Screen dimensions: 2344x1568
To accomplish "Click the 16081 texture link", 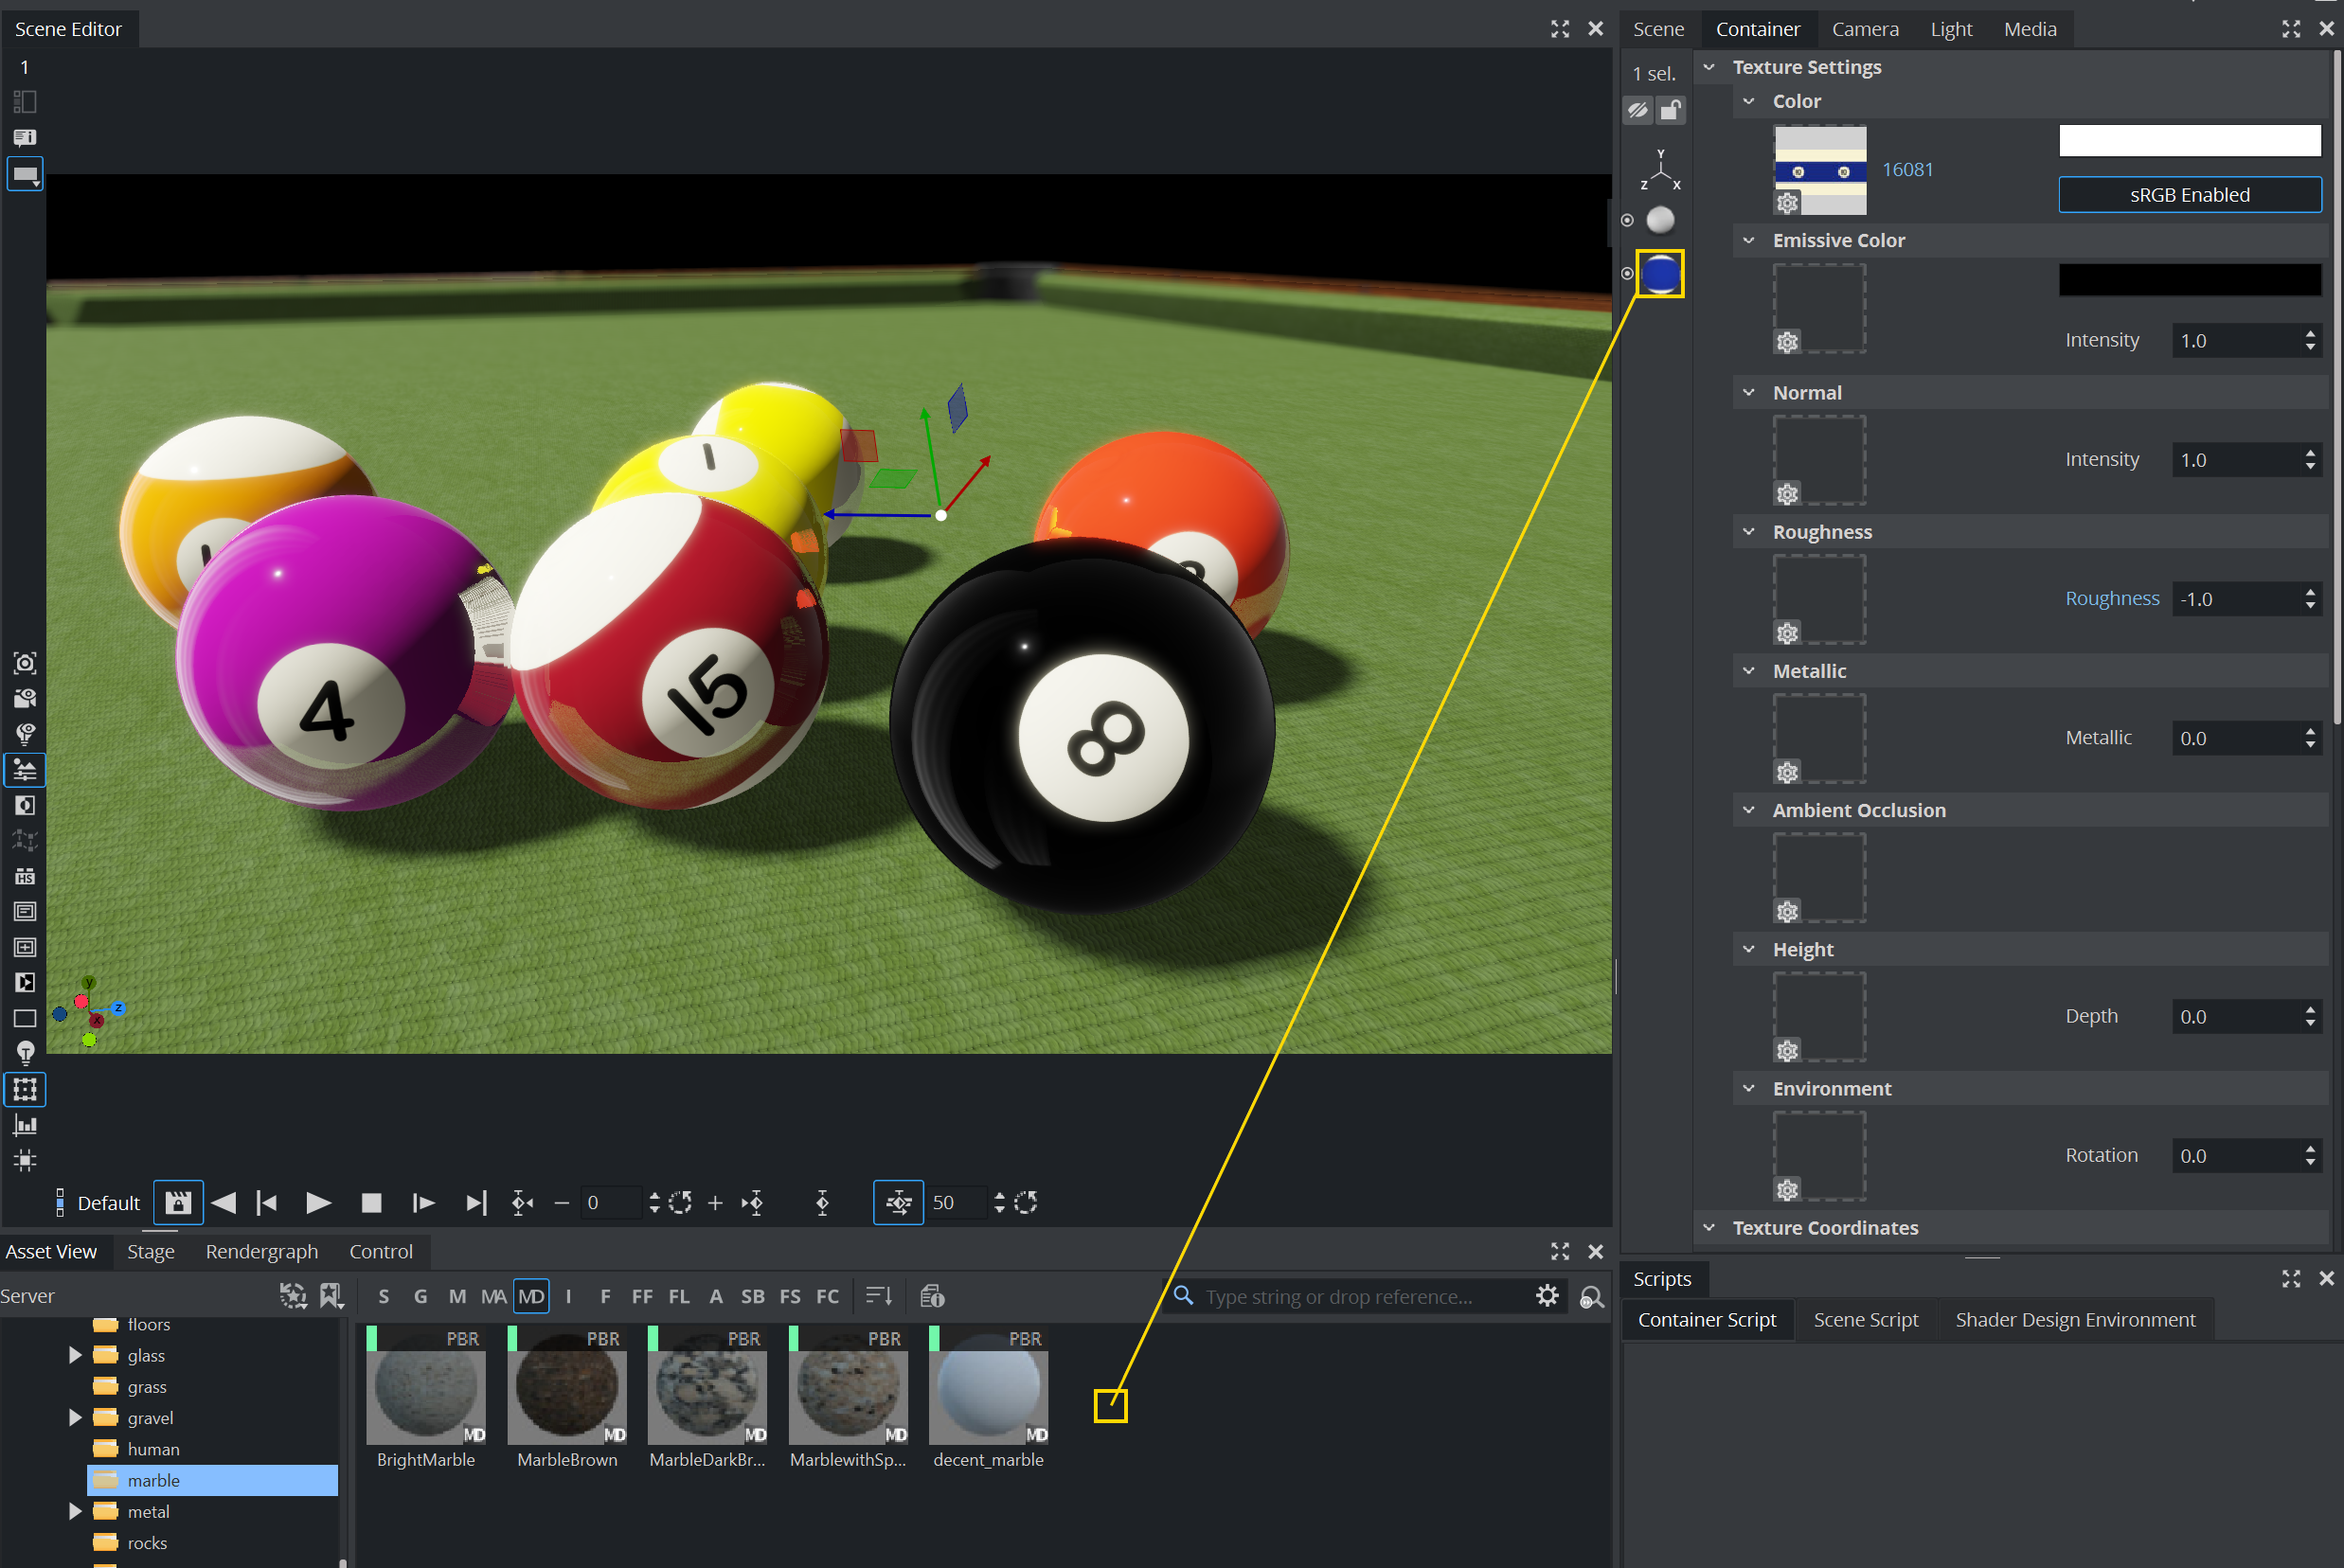I will [1907, 170].
